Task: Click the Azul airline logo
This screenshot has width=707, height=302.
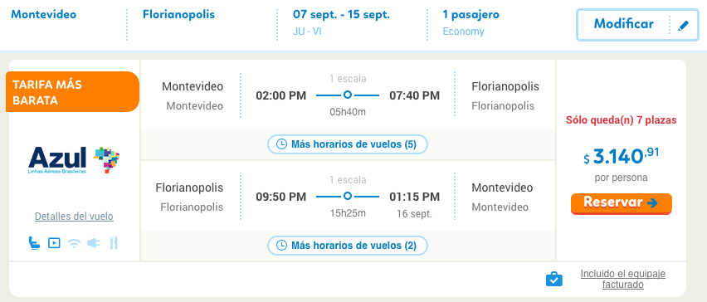Action: [74, 160]
